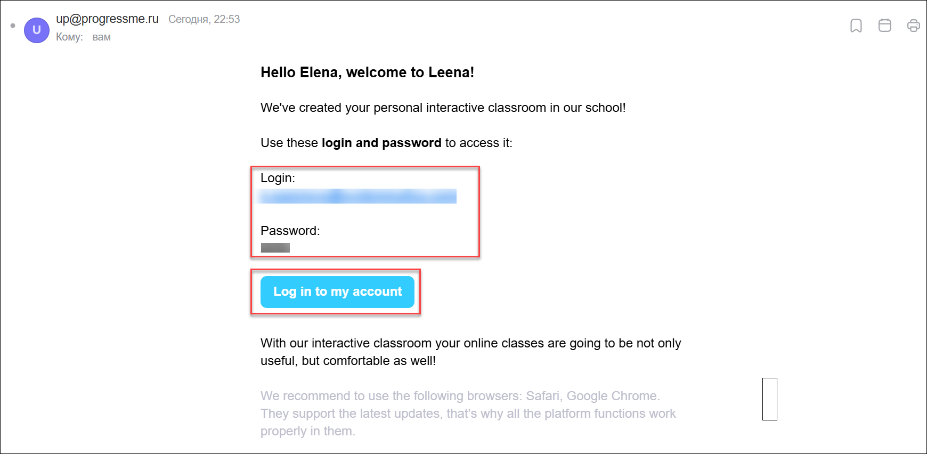This screenshot has height=454, width=927.
Task: Click the "Password:" label
Action: point(290,231)
